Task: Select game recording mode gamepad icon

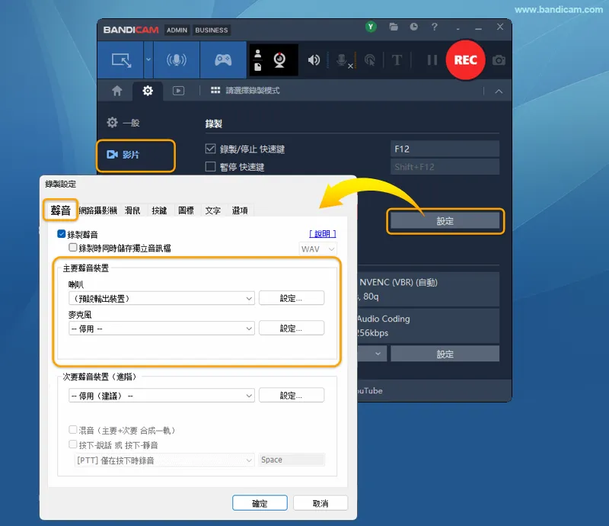Action: tap(223, 60)
